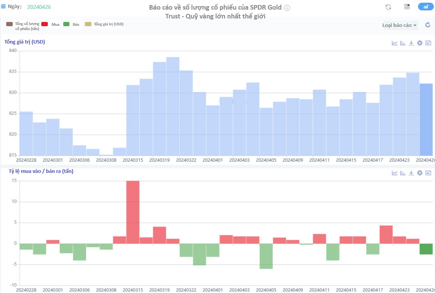Viewport: 435px width, 293px height.
Task: Open the info icon next to SPDR Gold title
Action: (287, 8)
